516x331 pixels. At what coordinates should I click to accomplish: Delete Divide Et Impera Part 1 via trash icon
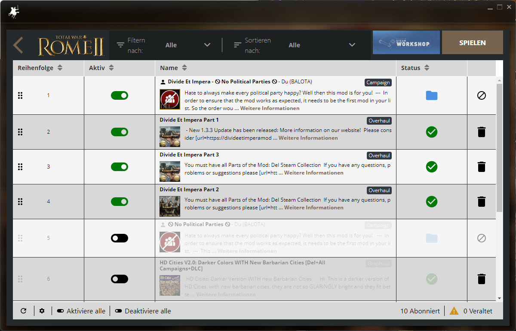[482, 132]
